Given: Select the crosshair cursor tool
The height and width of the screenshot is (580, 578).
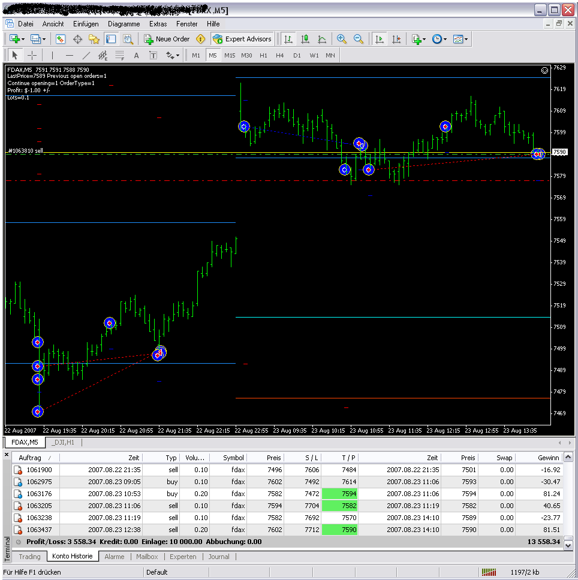Looking at the screenshot, I should pyautogui.click(x=32, y=55).
